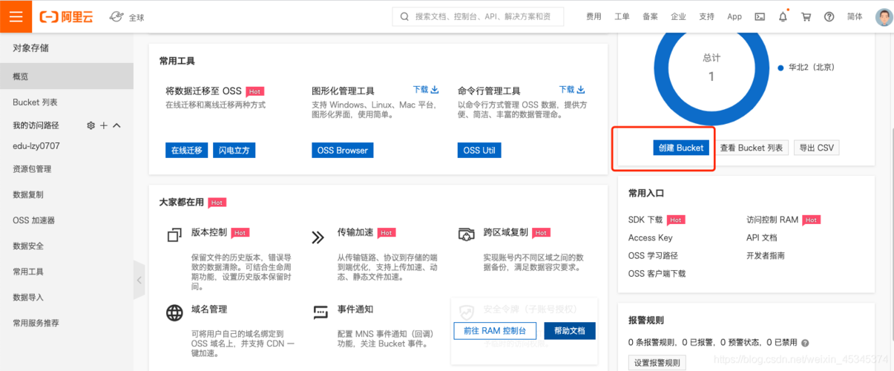Image resolution: width=894 pixels, height=371 pixels.
Task: Click the search magnifier icon
Action: [x=404, y=16]
